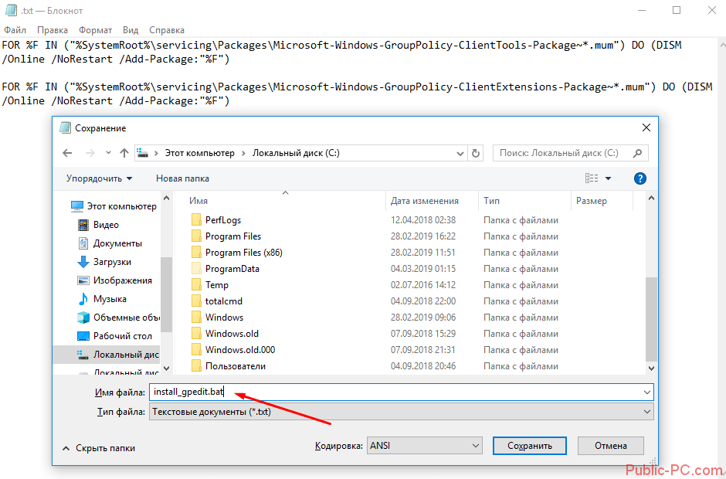Click the up-one-level arrow icon
The width and height of the screenshot is (726, 479).
pyautogui.click(x=124, y=153)
